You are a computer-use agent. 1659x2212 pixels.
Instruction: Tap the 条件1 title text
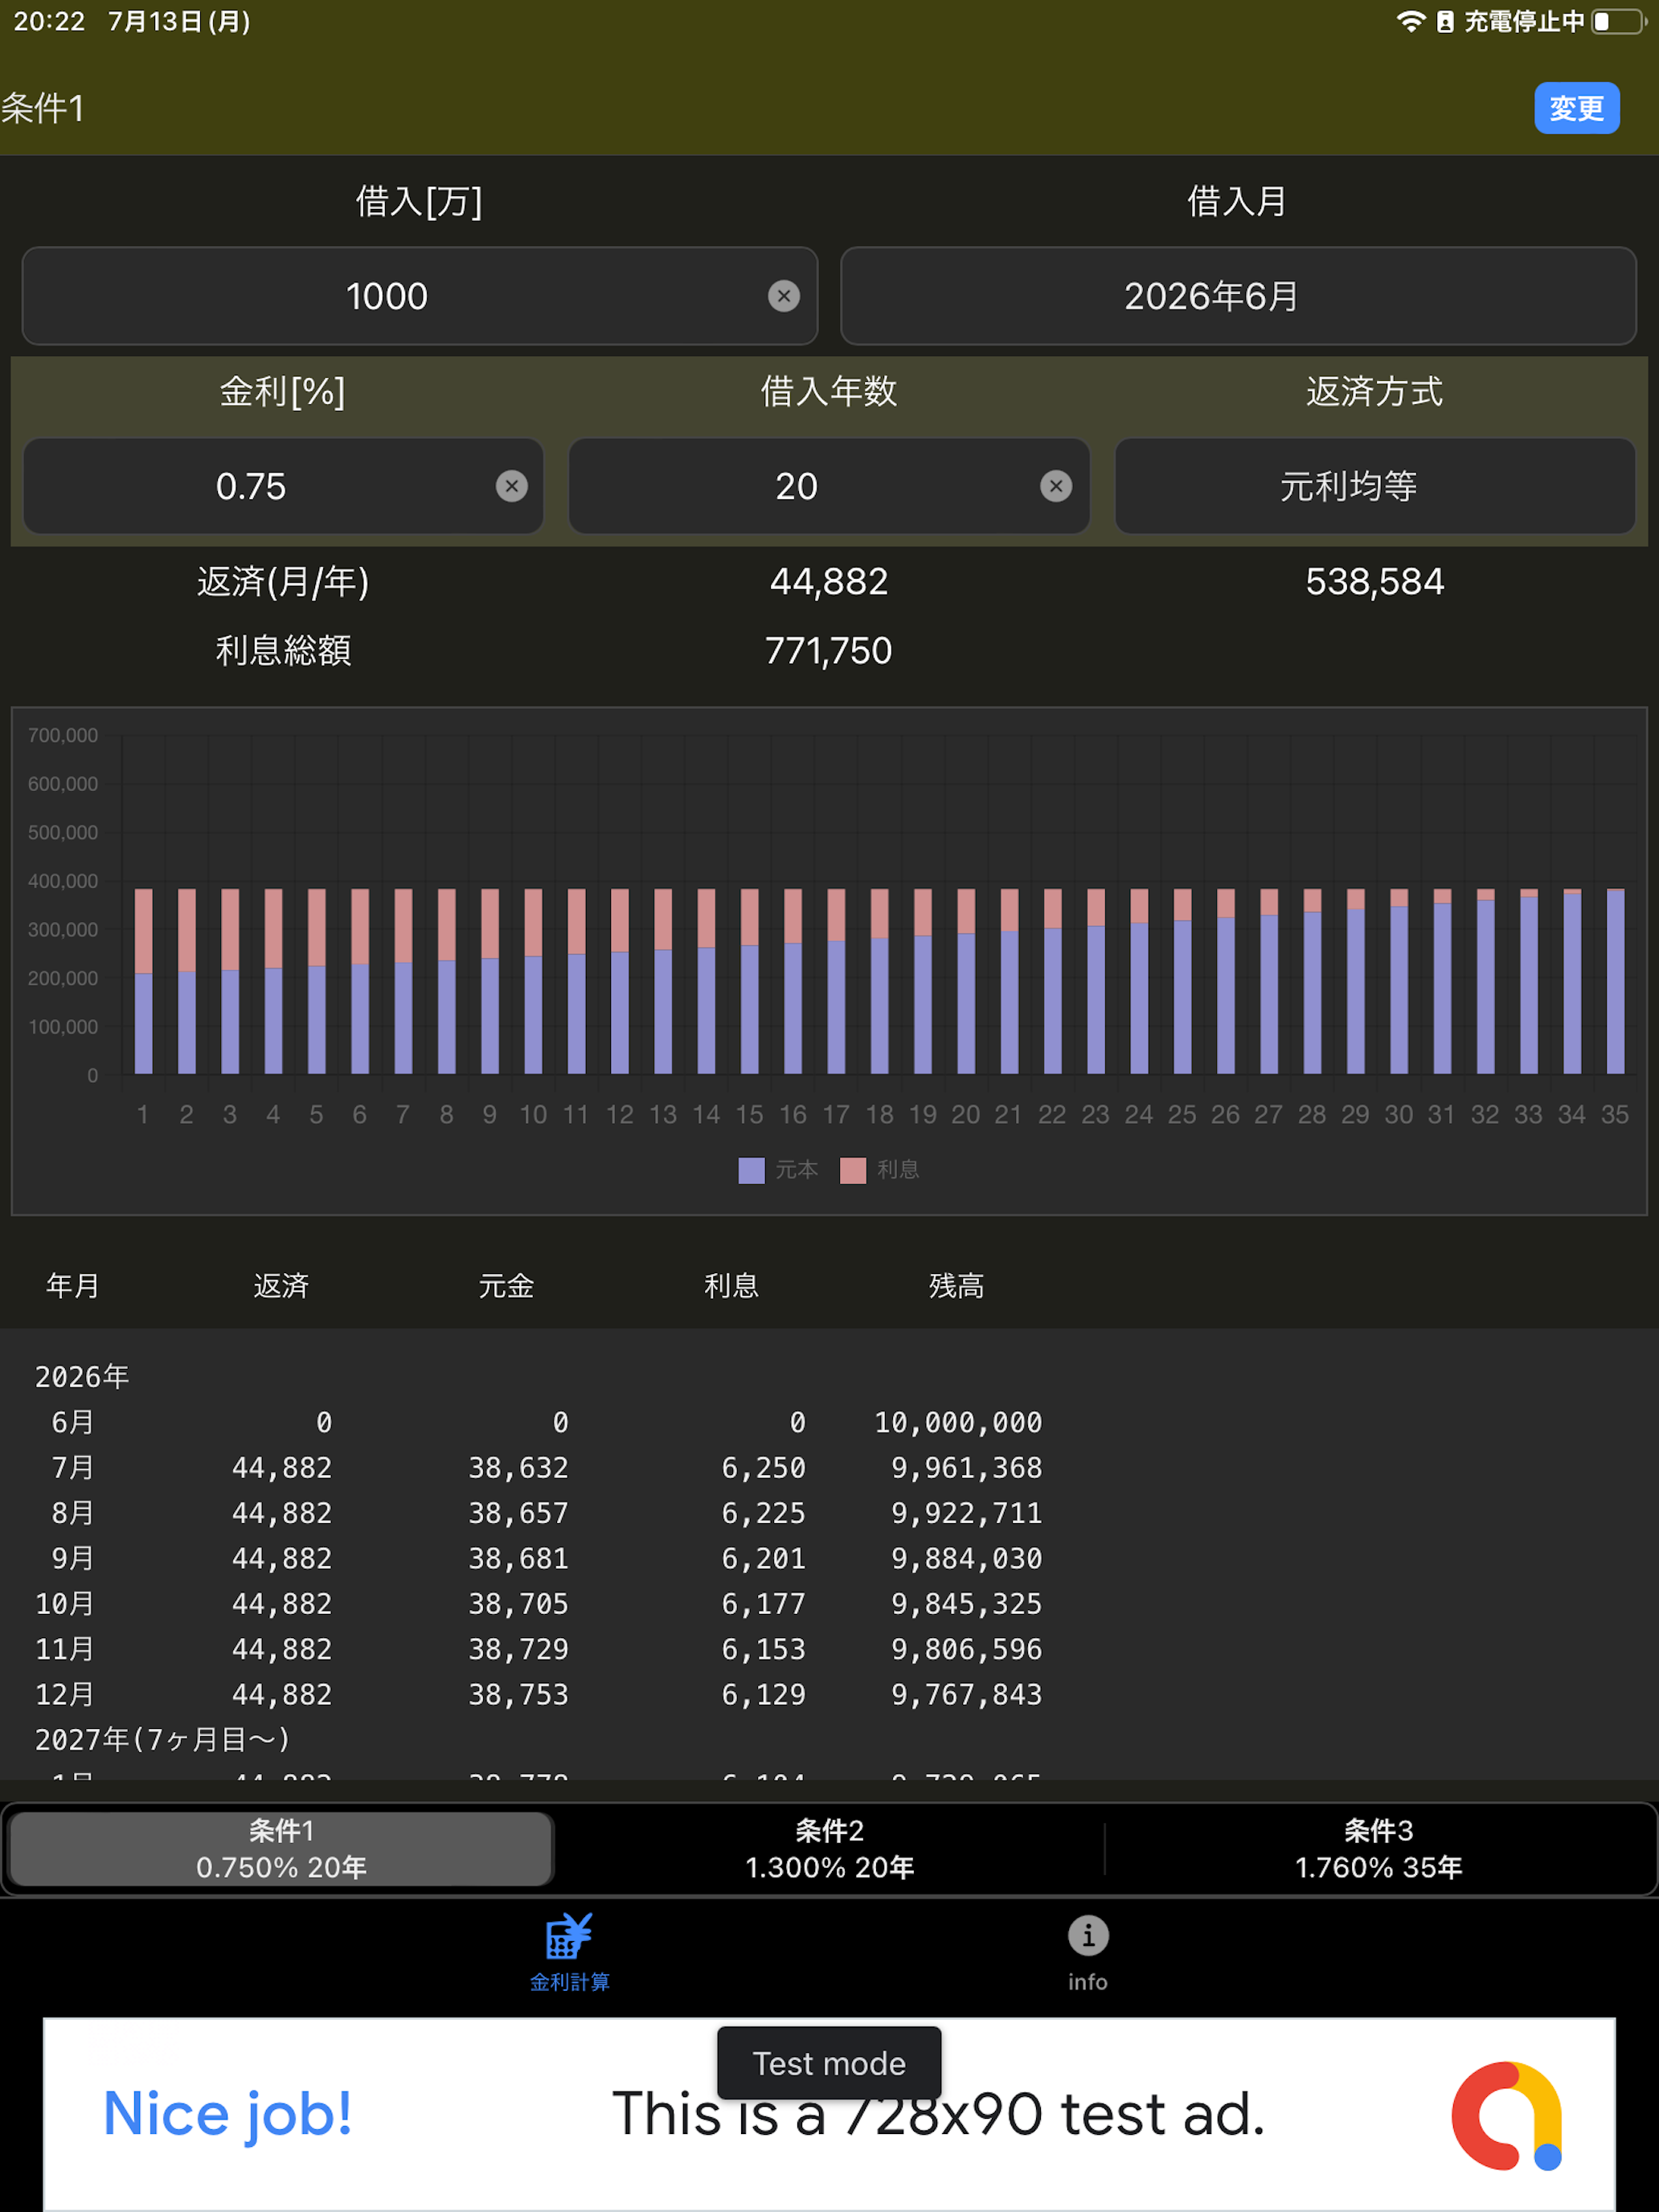click(x=43, y=108)
